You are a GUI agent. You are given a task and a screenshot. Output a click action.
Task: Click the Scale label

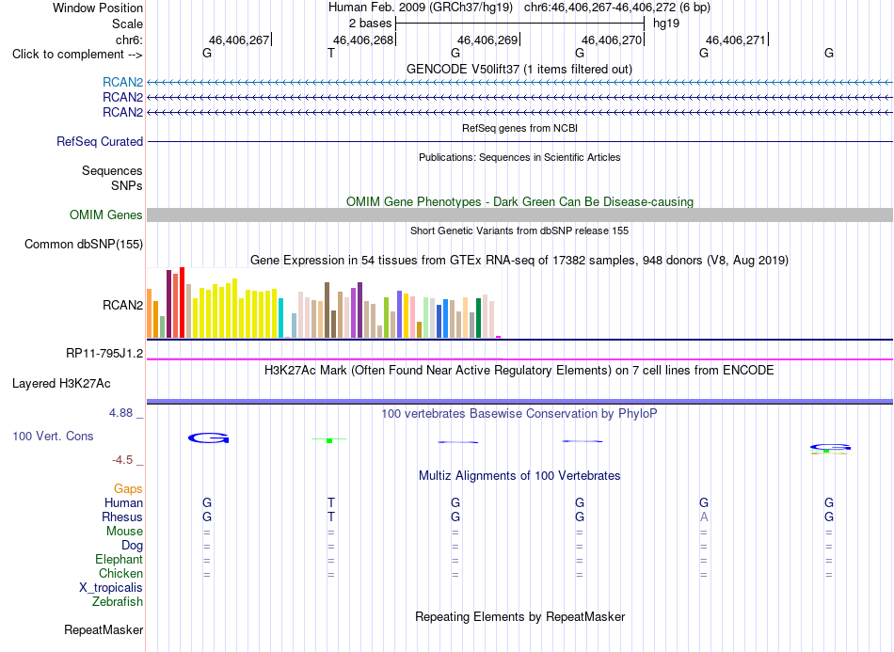click(128, 24)
